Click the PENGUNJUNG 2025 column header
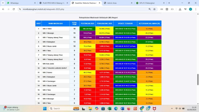Viewport: 199px width, 112px height. (x=104, y=24)
